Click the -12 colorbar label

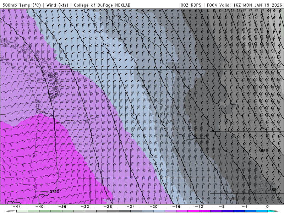tap(199, 207)
